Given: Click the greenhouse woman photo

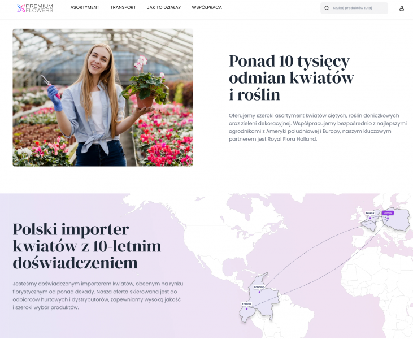Looking at the screenshot, I should (x=103, y=97).
